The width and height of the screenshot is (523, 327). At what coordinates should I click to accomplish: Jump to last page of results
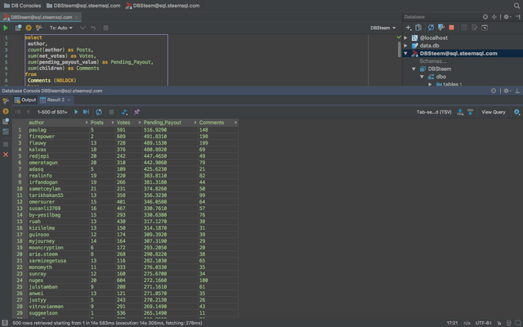(x=86, y=112)
